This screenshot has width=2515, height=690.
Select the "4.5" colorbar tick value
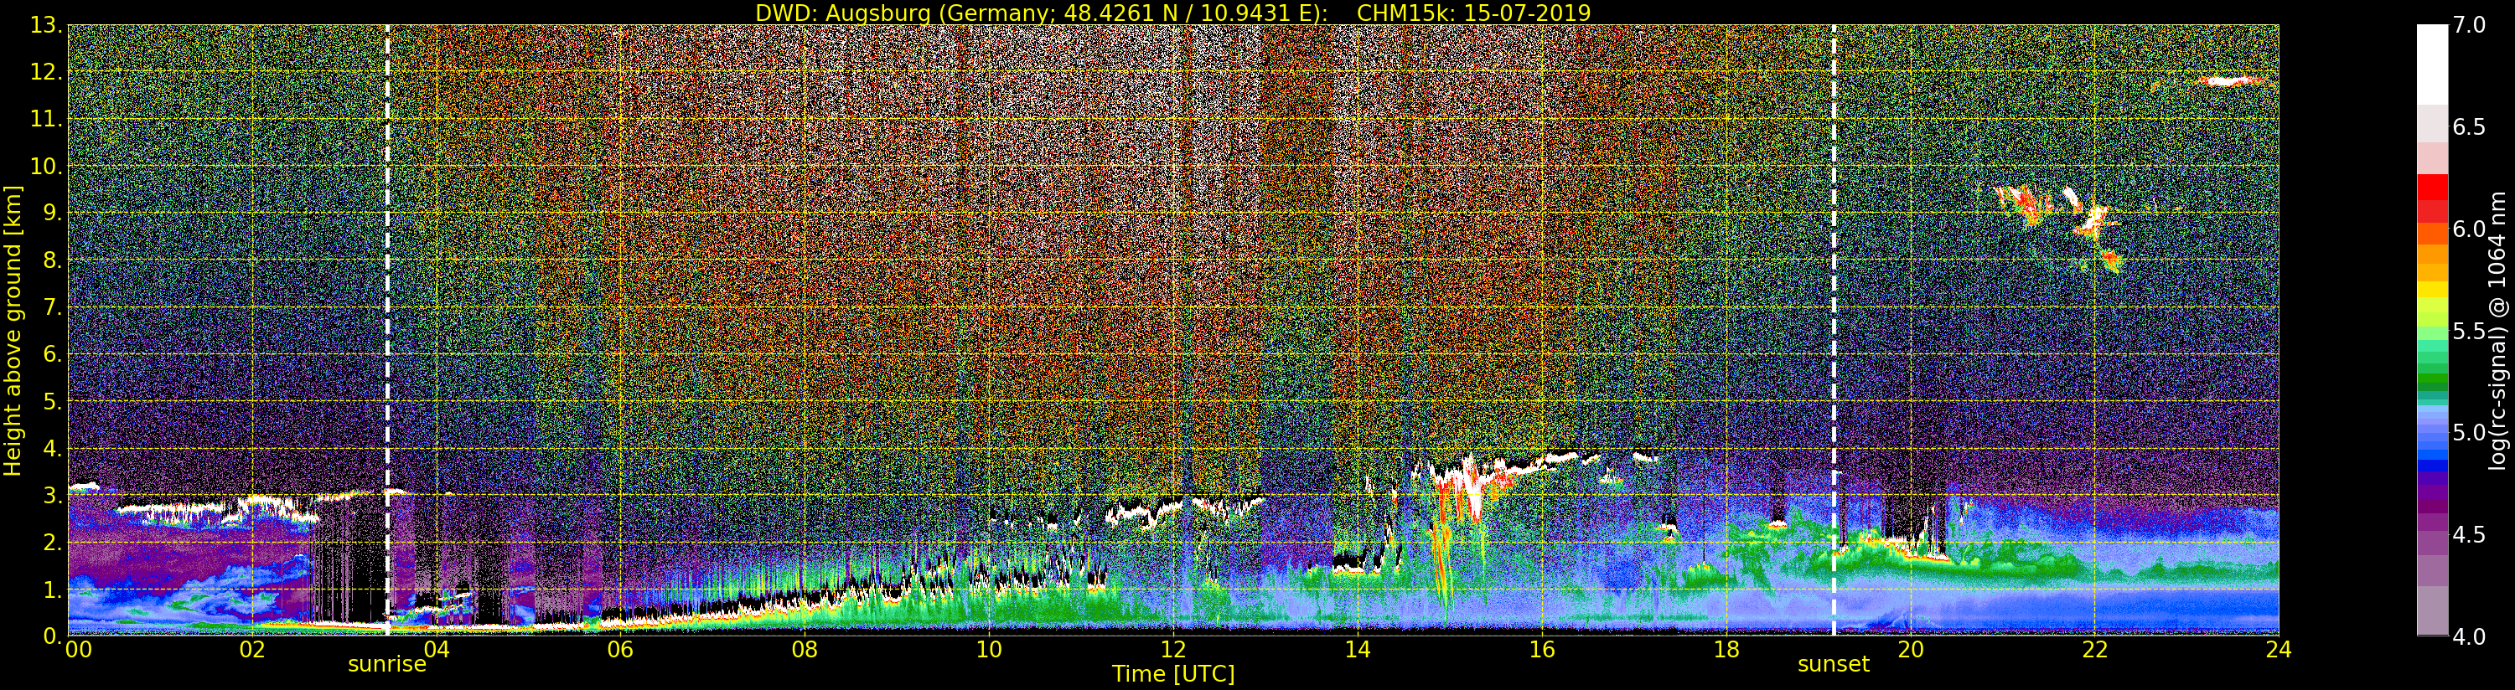click(x=2470, y=534)
